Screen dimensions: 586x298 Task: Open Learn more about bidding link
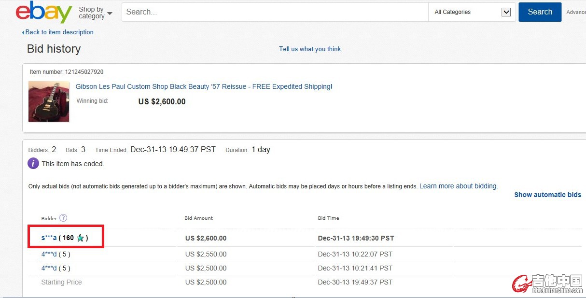click(458, 186)
